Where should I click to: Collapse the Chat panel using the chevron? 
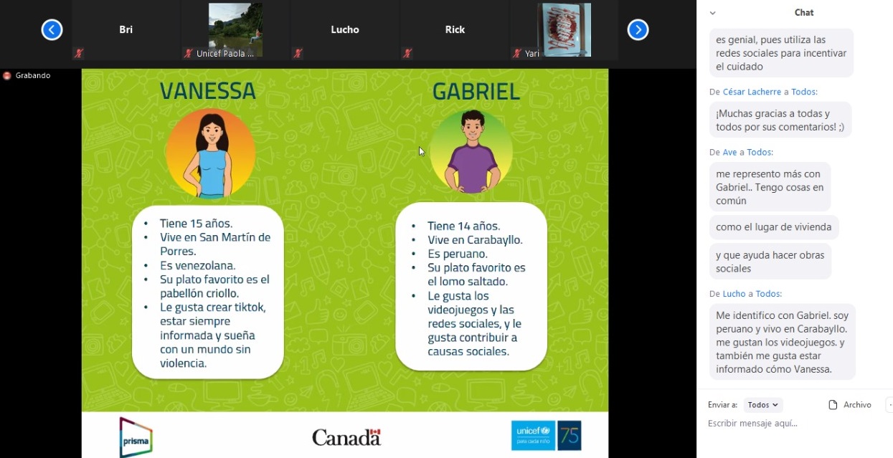click(712, 13)
